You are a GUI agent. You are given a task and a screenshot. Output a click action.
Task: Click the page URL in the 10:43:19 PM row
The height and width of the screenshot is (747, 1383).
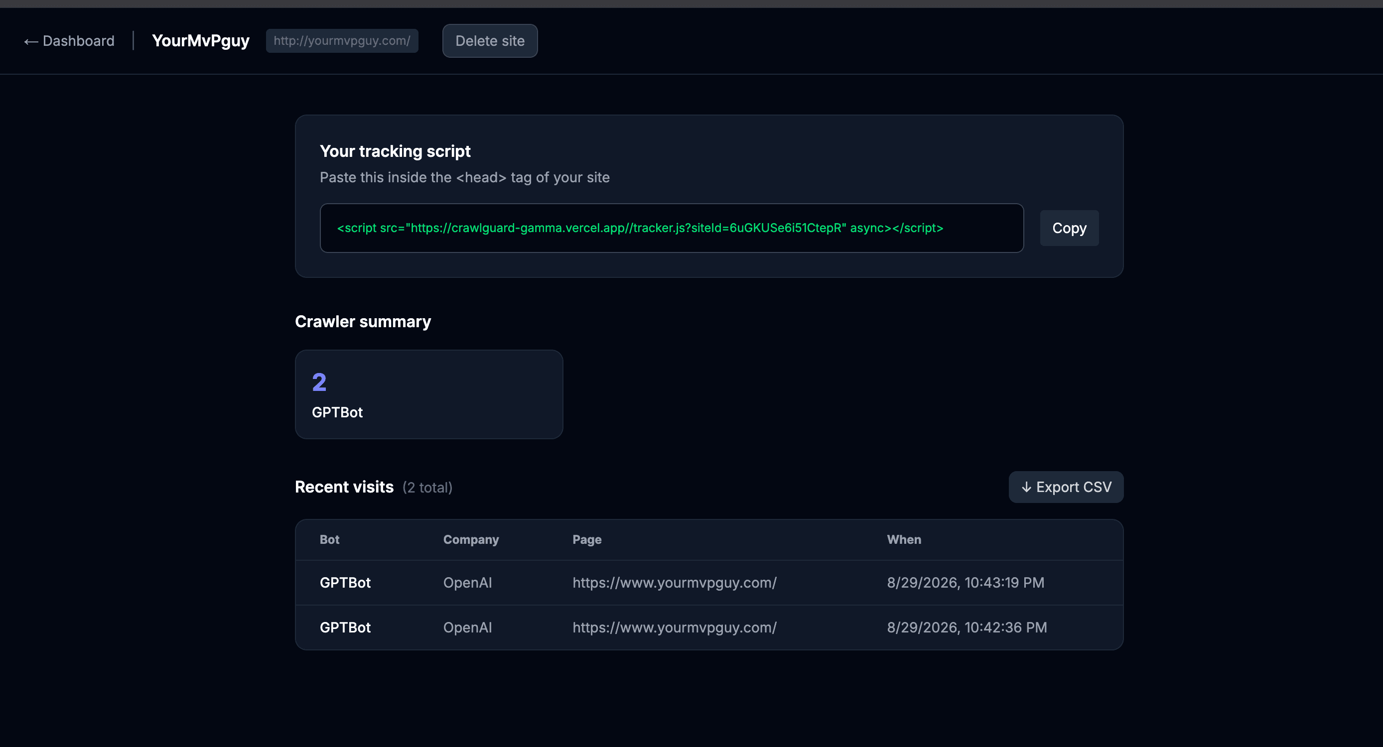coord(675,582)
